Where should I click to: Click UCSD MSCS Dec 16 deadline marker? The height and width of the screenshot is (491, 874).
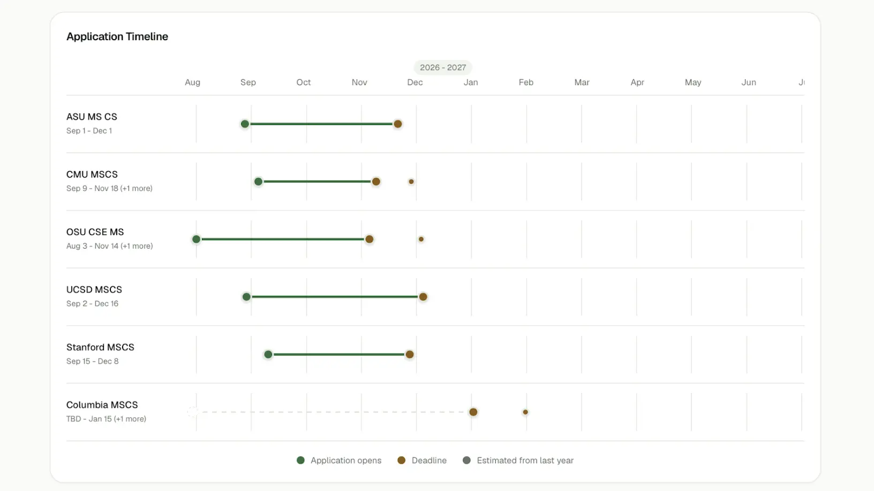coord(423,297)
